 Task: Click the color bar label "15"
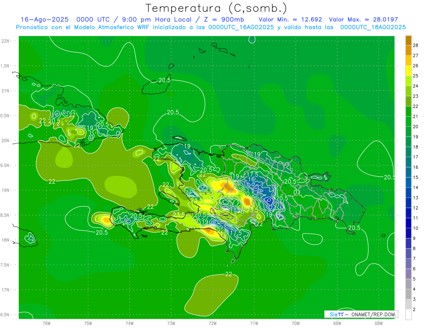415,177
